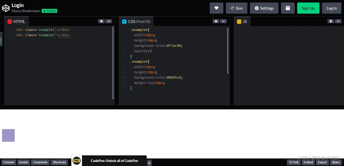Click the example2 div line in HTML
The image size is (344, 166).
[42, 35]
